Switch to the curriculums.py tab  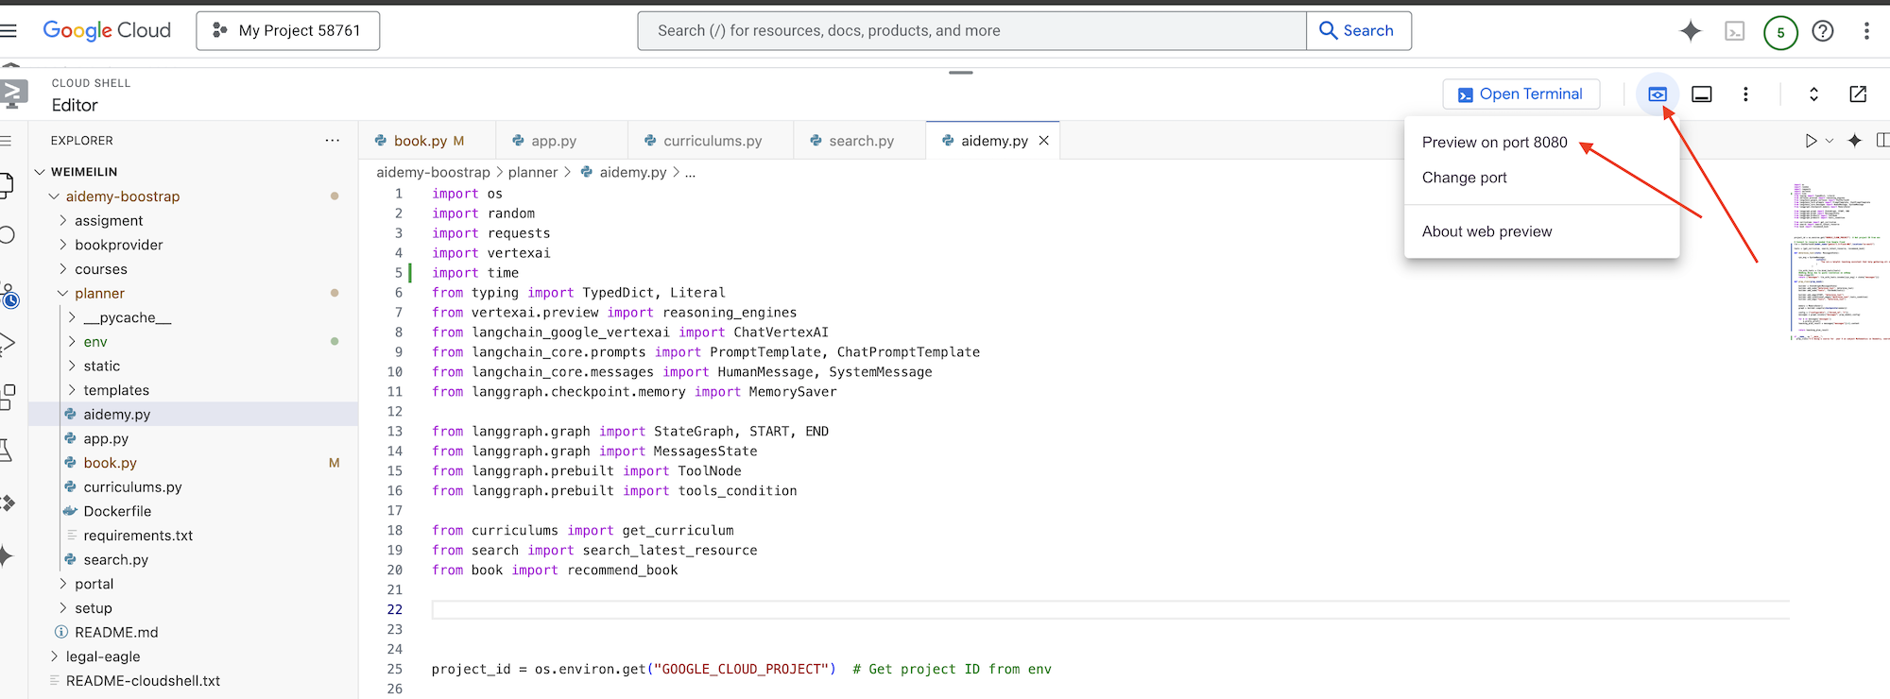[712, 141]
